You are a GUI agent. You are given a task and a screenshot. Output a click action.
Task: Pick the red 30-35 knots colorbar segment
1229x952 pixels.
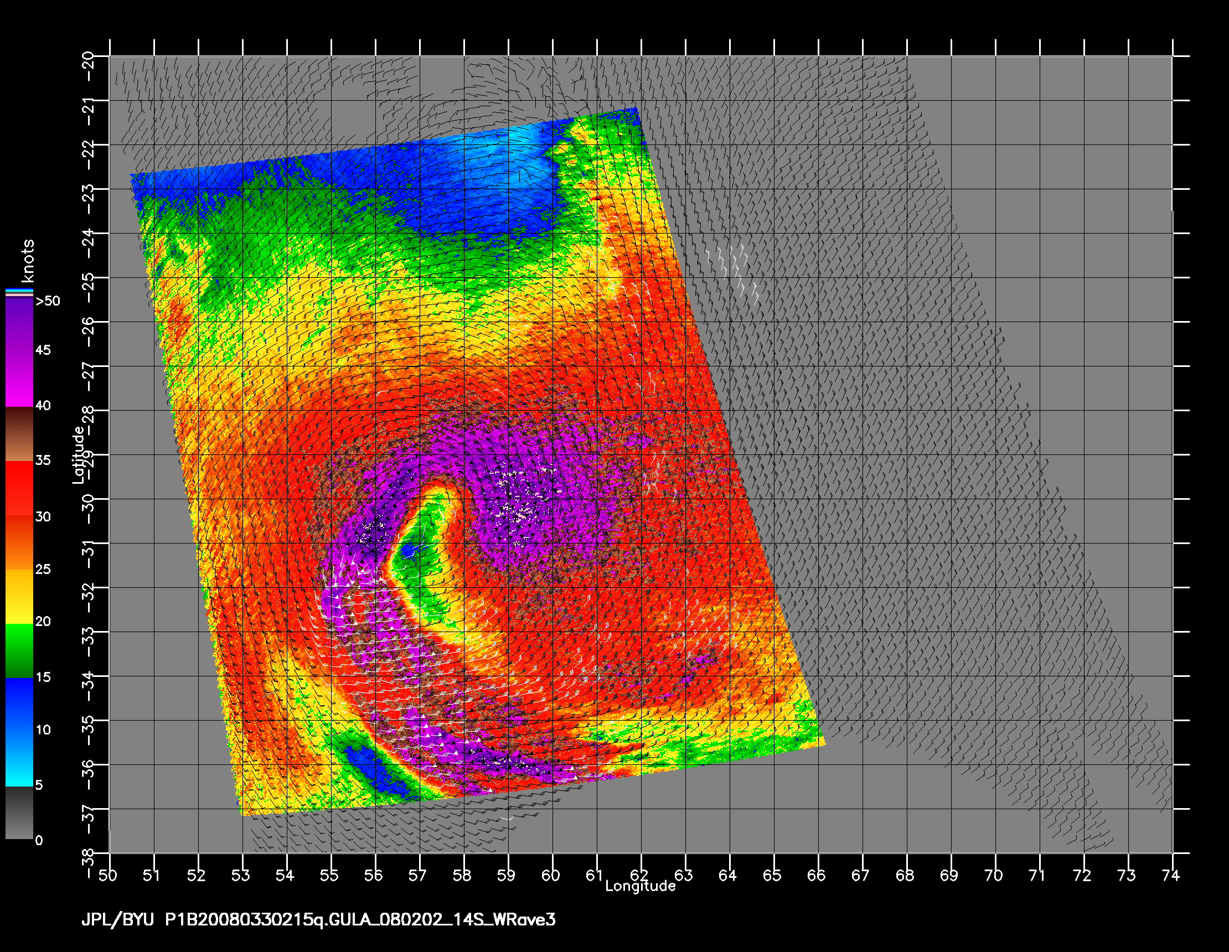(x=19, y=489)
